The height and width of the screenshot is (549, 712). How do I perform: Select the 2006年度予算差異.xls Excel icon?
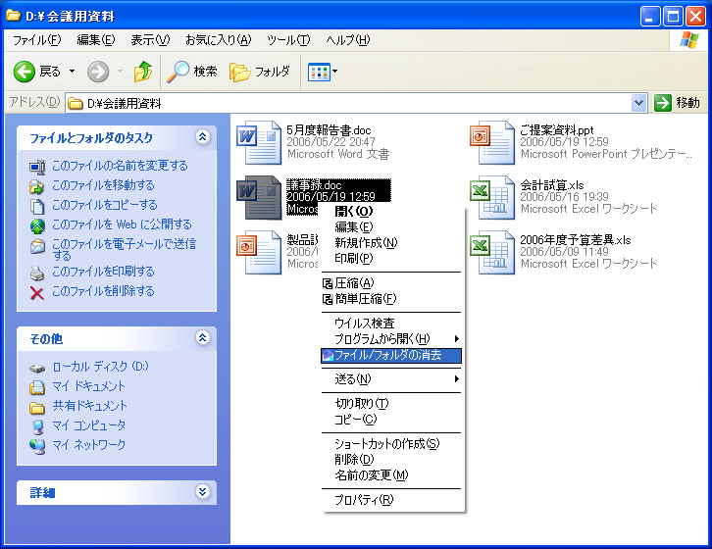click(491, 253)
